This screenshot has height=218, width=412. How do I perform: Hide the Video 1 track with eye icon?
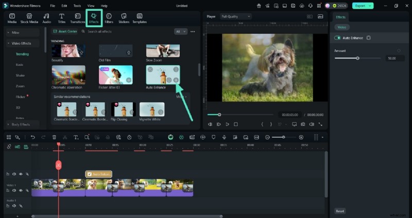tap(21, 190)
